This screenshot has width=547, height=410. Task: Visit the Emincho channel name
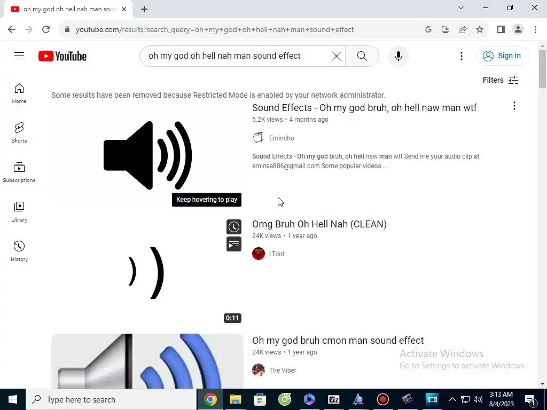pos(282,138)
